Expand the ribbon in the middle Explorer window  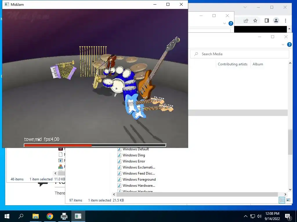pyautogui.click(x=224, y=23)
